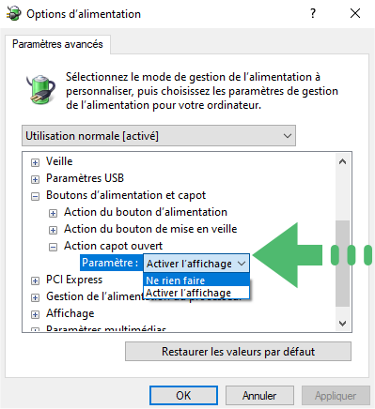Click the Paramètre combo box arrow
Viewport: 375px width, 409px height.
click(x=242, y=264)
